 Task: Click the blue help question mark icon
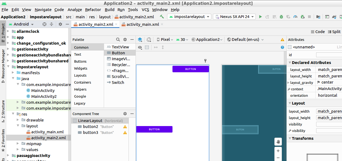282,47
